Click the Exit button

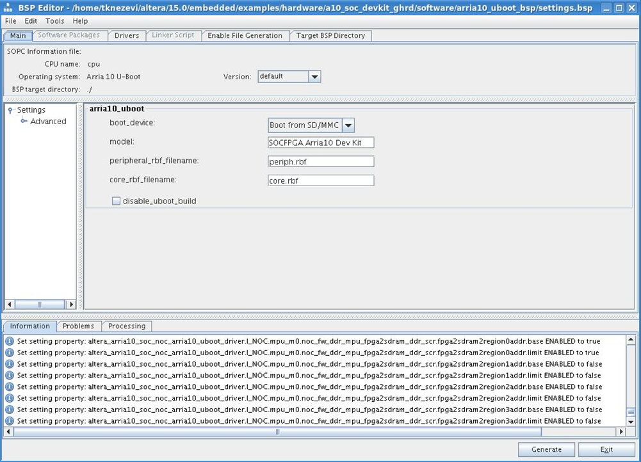(606, 449)
